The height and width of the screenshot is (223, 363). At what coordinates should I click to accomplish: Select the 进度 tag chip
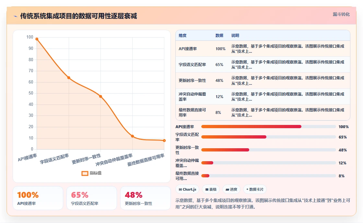(x=231, y=189)
